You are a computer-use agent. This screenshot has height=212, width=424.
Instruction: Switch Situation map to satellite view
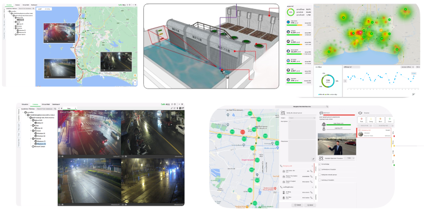(x=48, y=9)
